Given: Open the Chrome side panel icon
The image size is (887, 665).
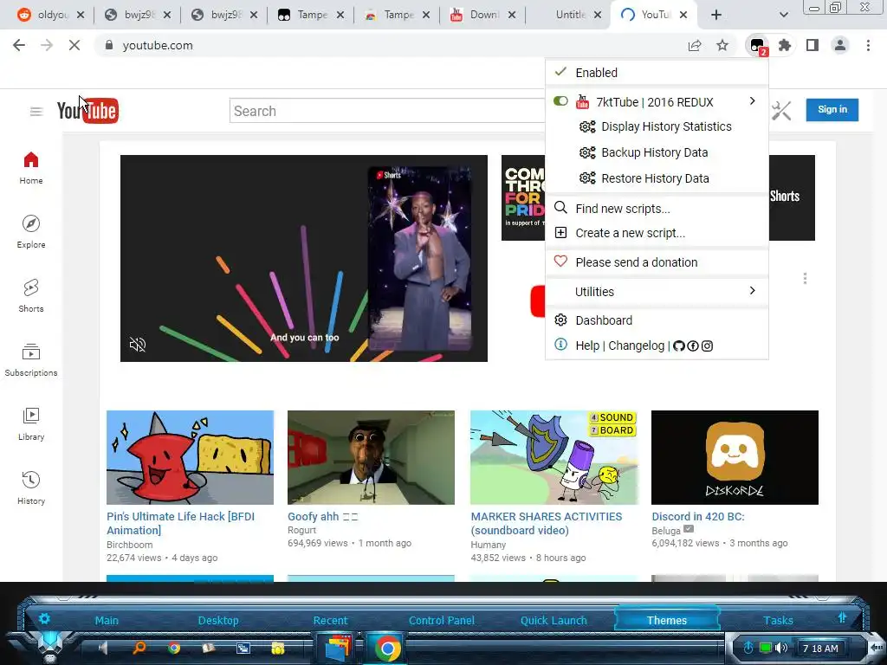Looking at the screenshot, I should pyautogui.click(x=813, y=45).
